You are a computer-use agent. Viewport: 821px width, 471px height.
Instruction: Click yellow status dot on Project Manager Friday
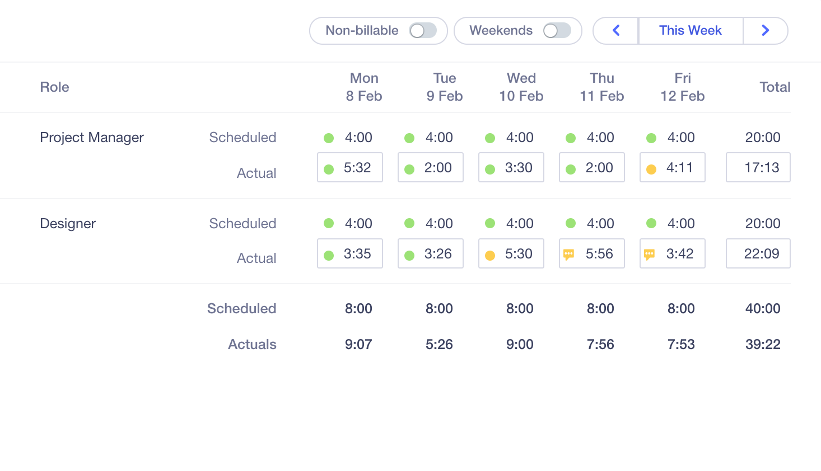[651, 169]
